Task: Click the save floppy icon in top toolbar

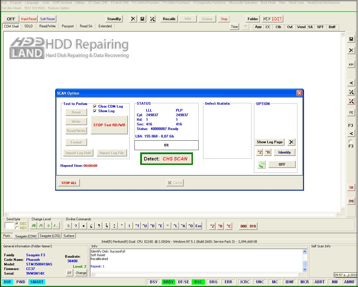Action: click(x=142, y=19)
